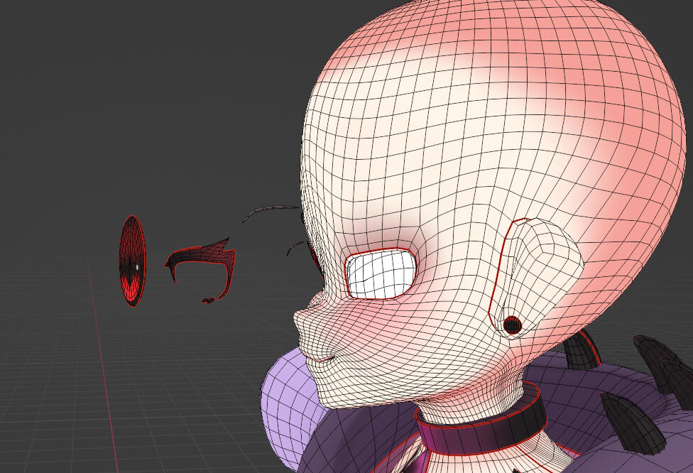Select the character's ear
This screenshot has height=473, width=693.
pyautogui.click(x=540, y=270)
